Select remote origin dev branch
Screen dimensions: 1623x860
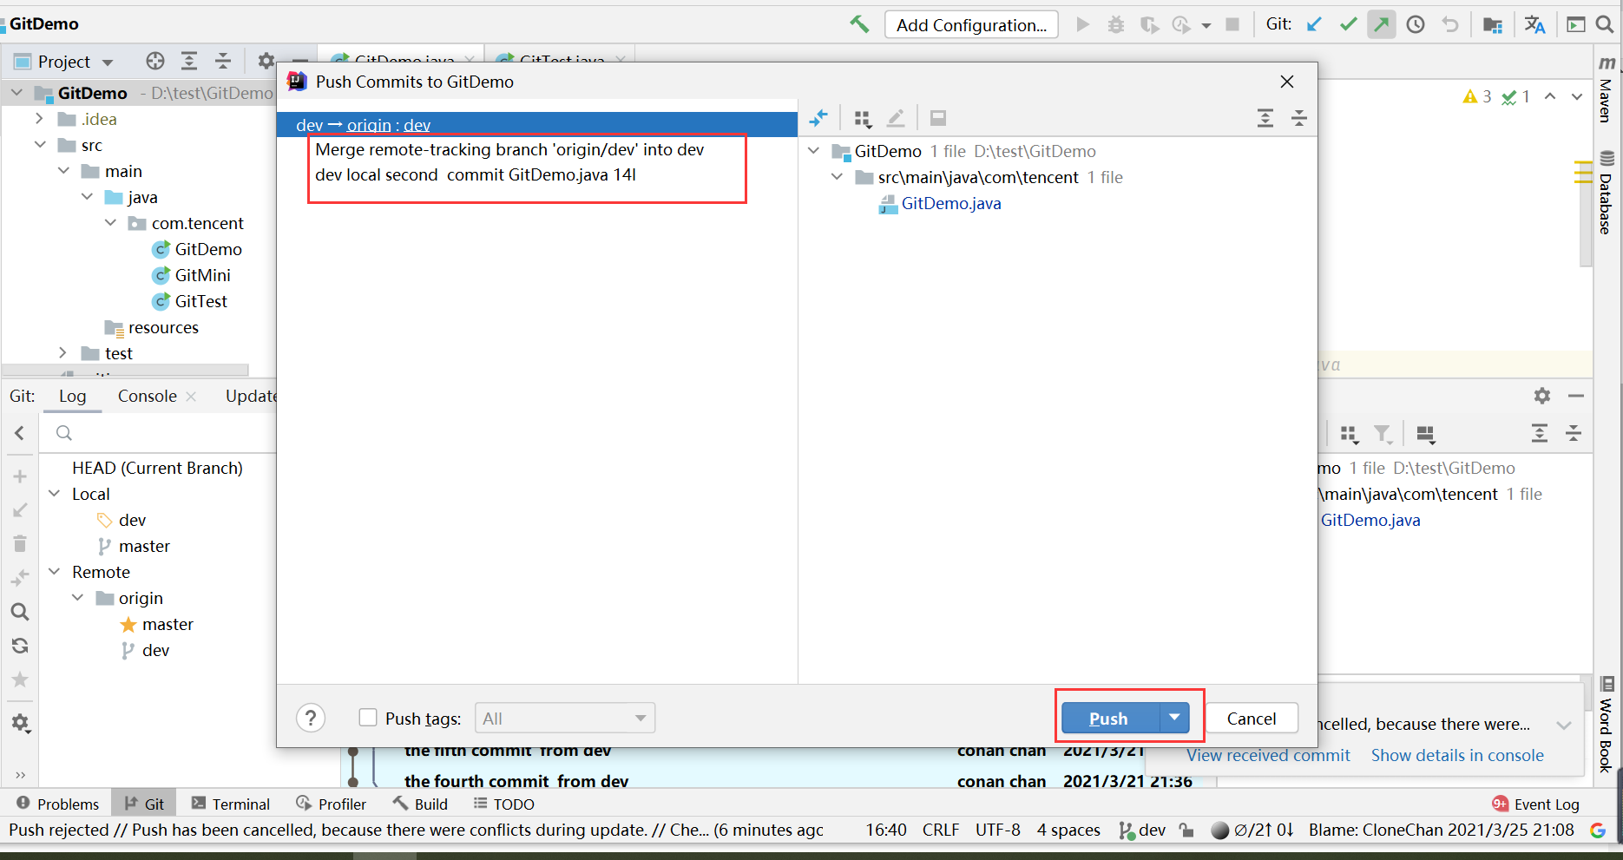[x=155, y=650]
